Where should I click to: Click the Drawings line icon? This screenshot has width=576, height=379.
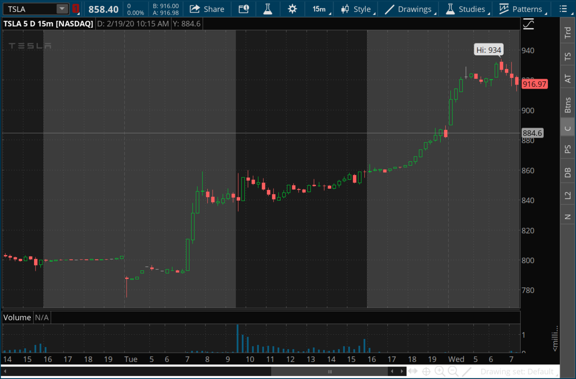pos(390,9)
